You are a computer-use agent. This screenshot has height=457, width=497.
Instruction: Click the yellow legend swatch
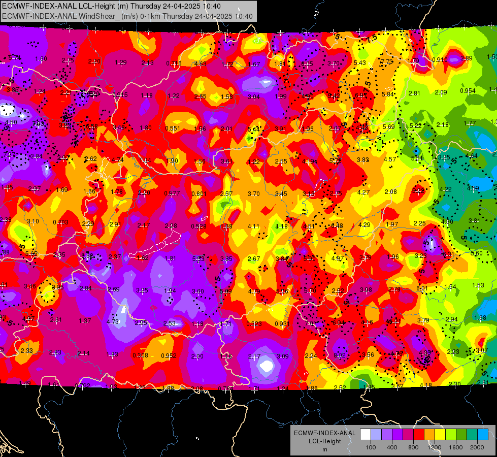pyautogui.click(x=440, y=435)
